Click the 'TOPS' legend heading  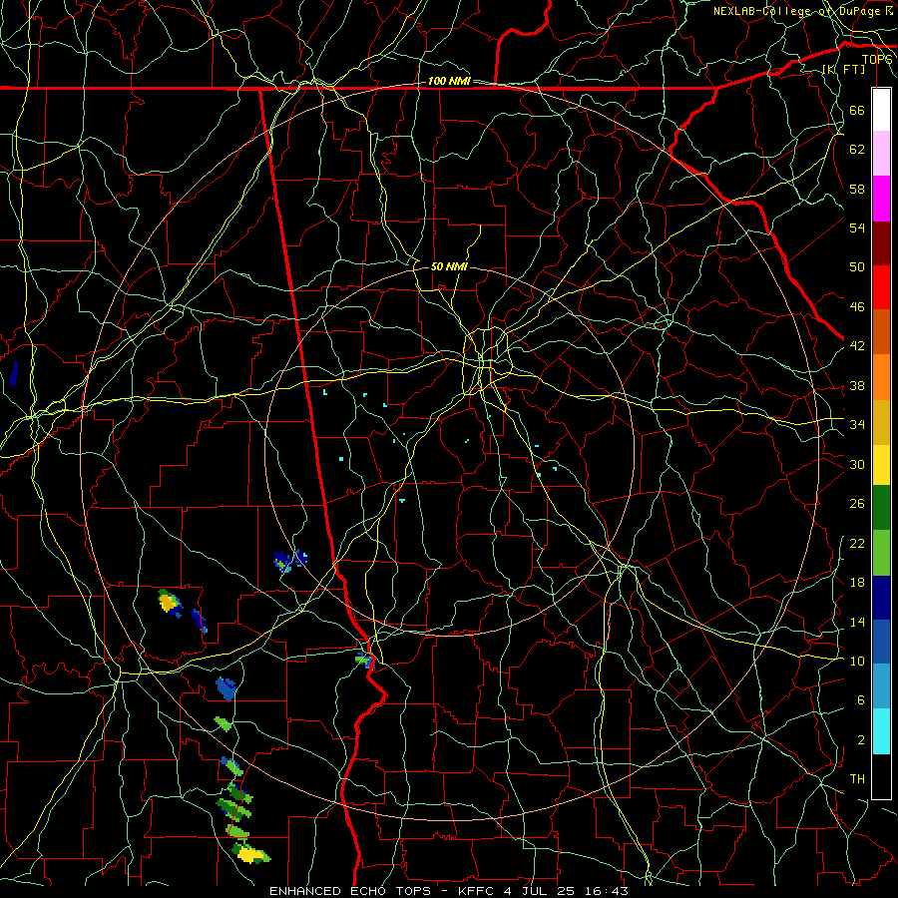(877, 60)
